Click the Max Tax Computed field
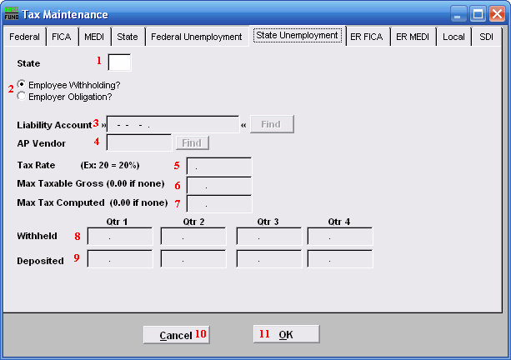The image size is (511, 360). pyautogui.click(x=218, y=203)
